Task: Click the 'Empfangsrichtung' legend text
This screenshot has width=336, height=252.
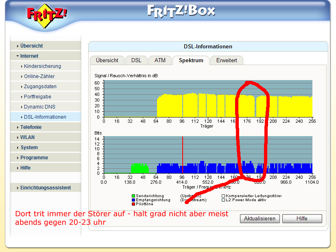Action: pos(153,200)
